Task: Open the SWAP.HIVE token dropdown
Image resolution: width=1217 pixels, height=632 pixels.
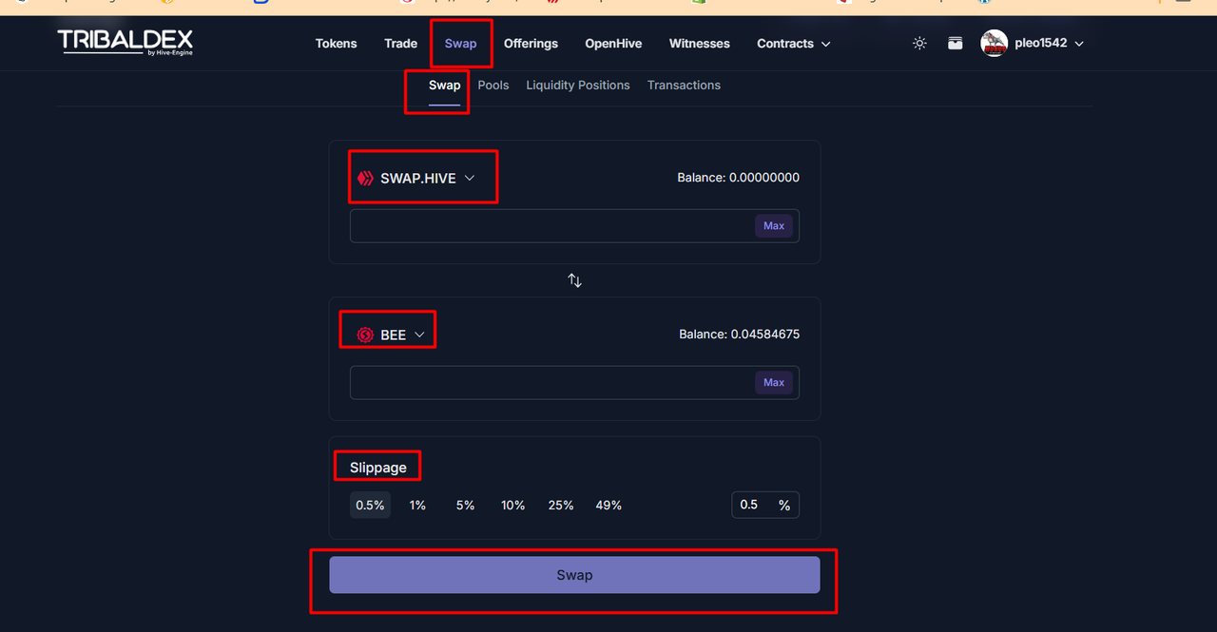Action: pos(415,178)
